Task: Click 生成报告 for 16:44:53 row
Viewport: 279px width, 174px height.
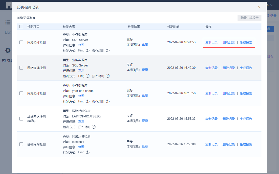Action: (246, 43)
